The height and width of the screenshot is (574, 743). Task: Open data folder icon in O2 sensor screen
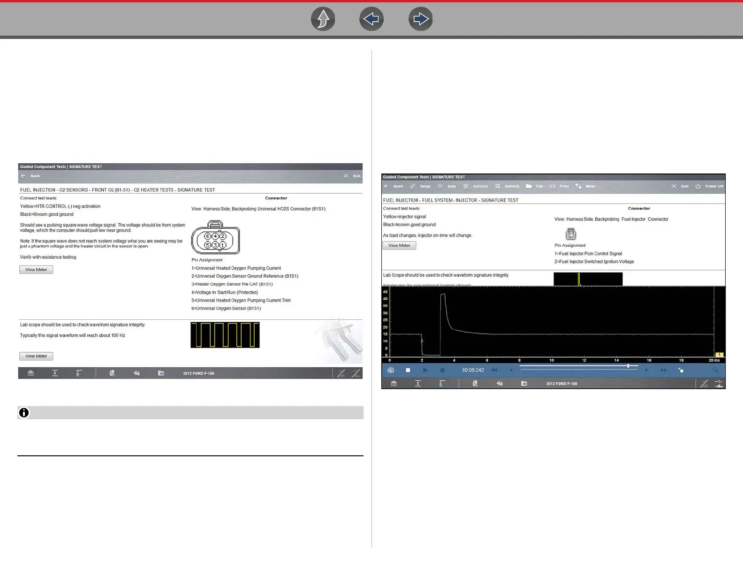[161, 373]
